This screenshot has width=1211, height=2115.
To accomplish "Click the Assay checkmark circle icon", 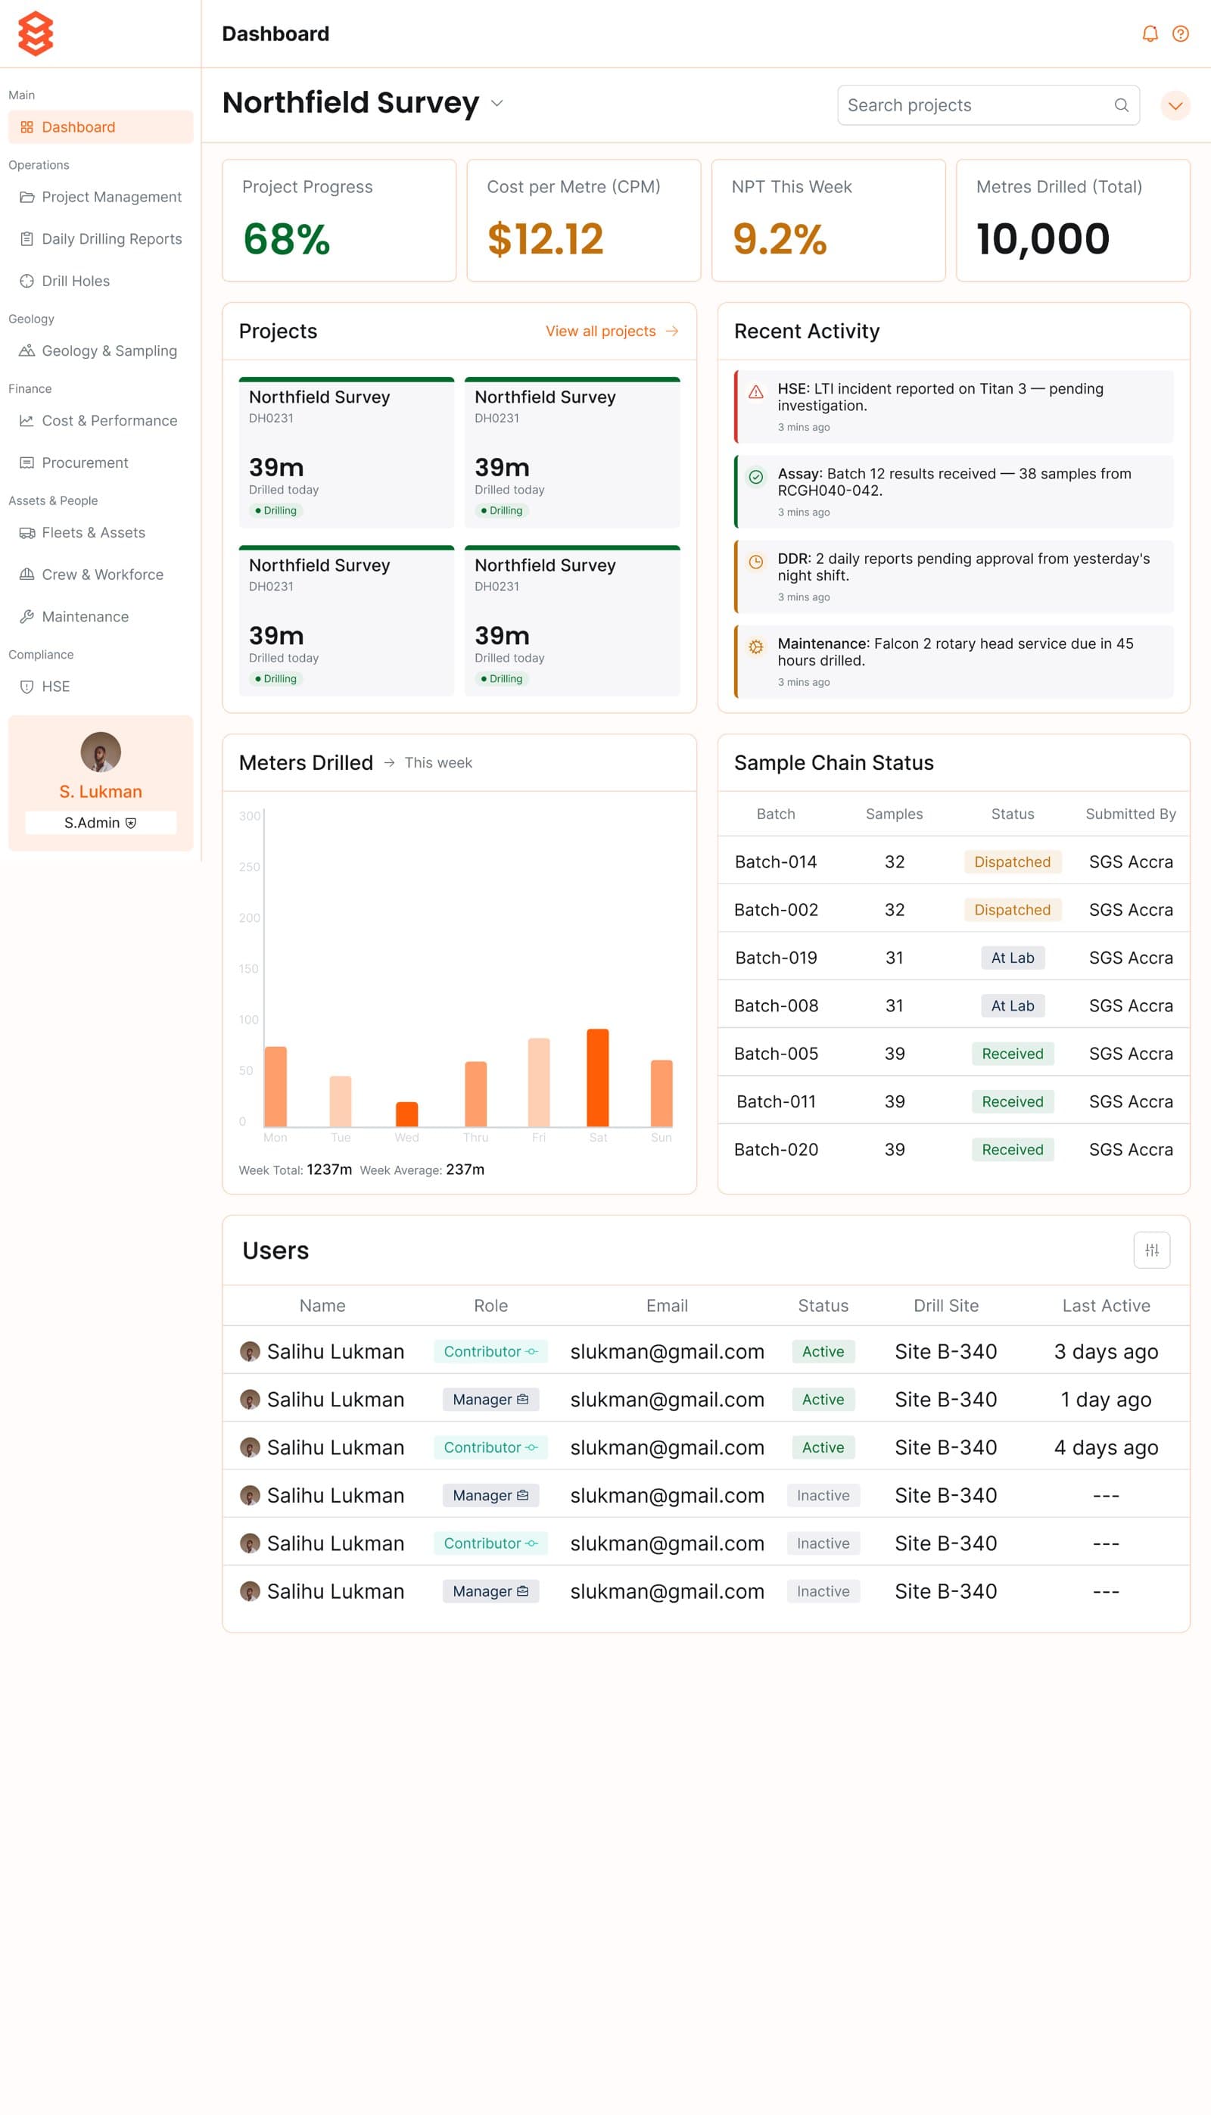I will click(756, 477).
